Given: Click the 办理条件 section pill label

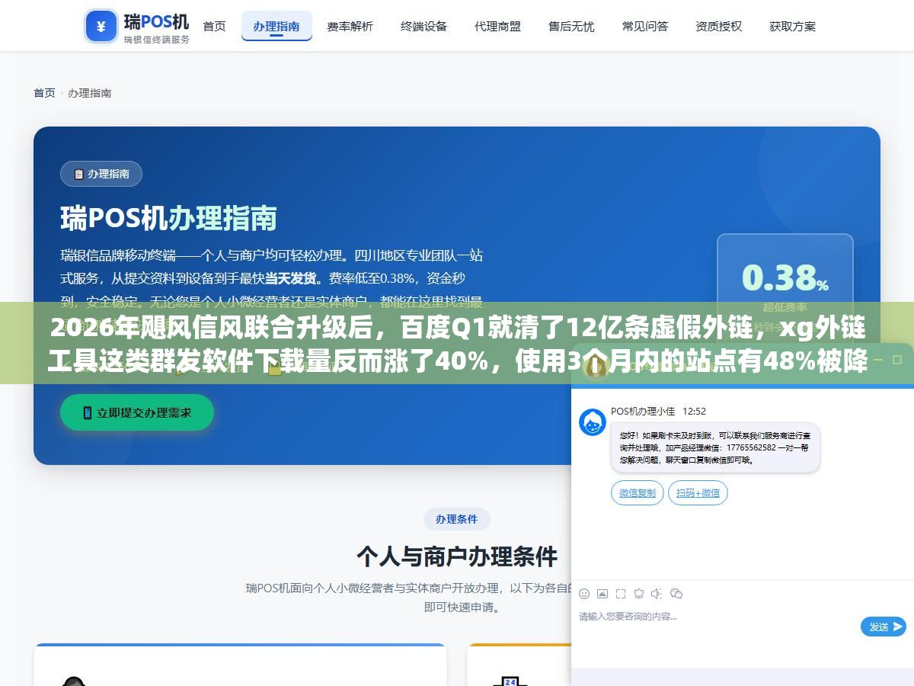Looking at the screenshot, I should (457, 519).
